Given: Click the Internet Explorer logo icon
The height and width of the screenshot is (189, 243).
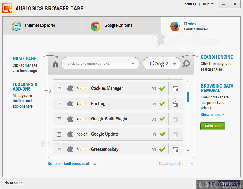Looking at the screenshot, I should (17, 26).
